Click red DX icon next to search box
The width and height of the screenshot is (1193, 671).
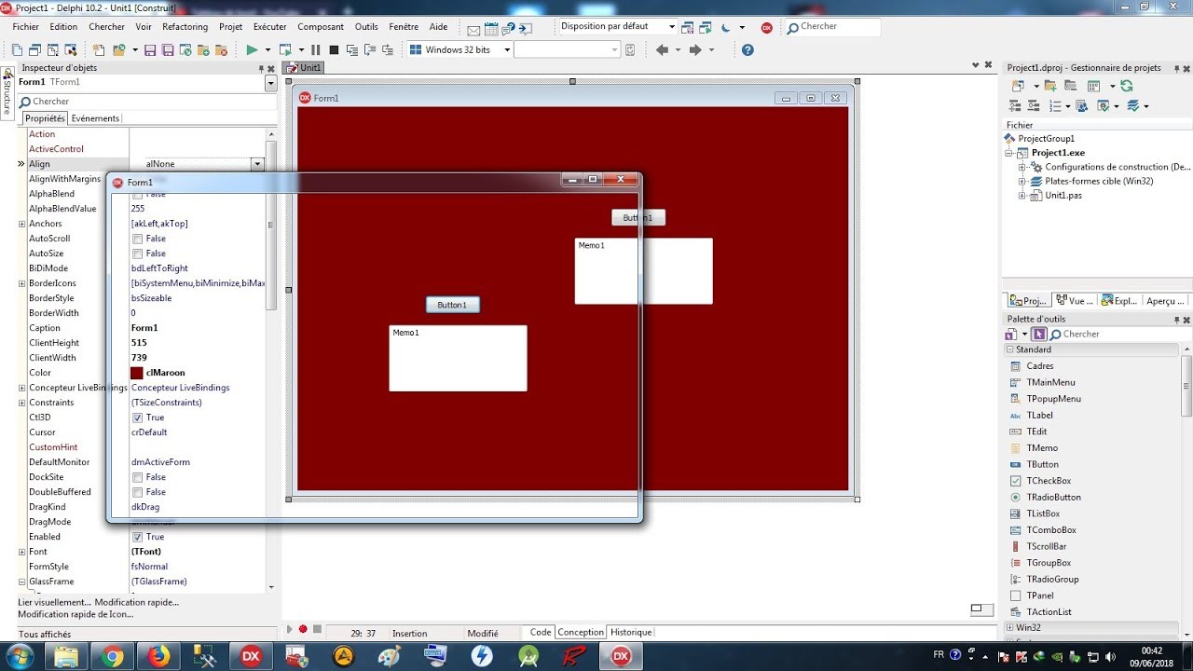coord(767,27)
